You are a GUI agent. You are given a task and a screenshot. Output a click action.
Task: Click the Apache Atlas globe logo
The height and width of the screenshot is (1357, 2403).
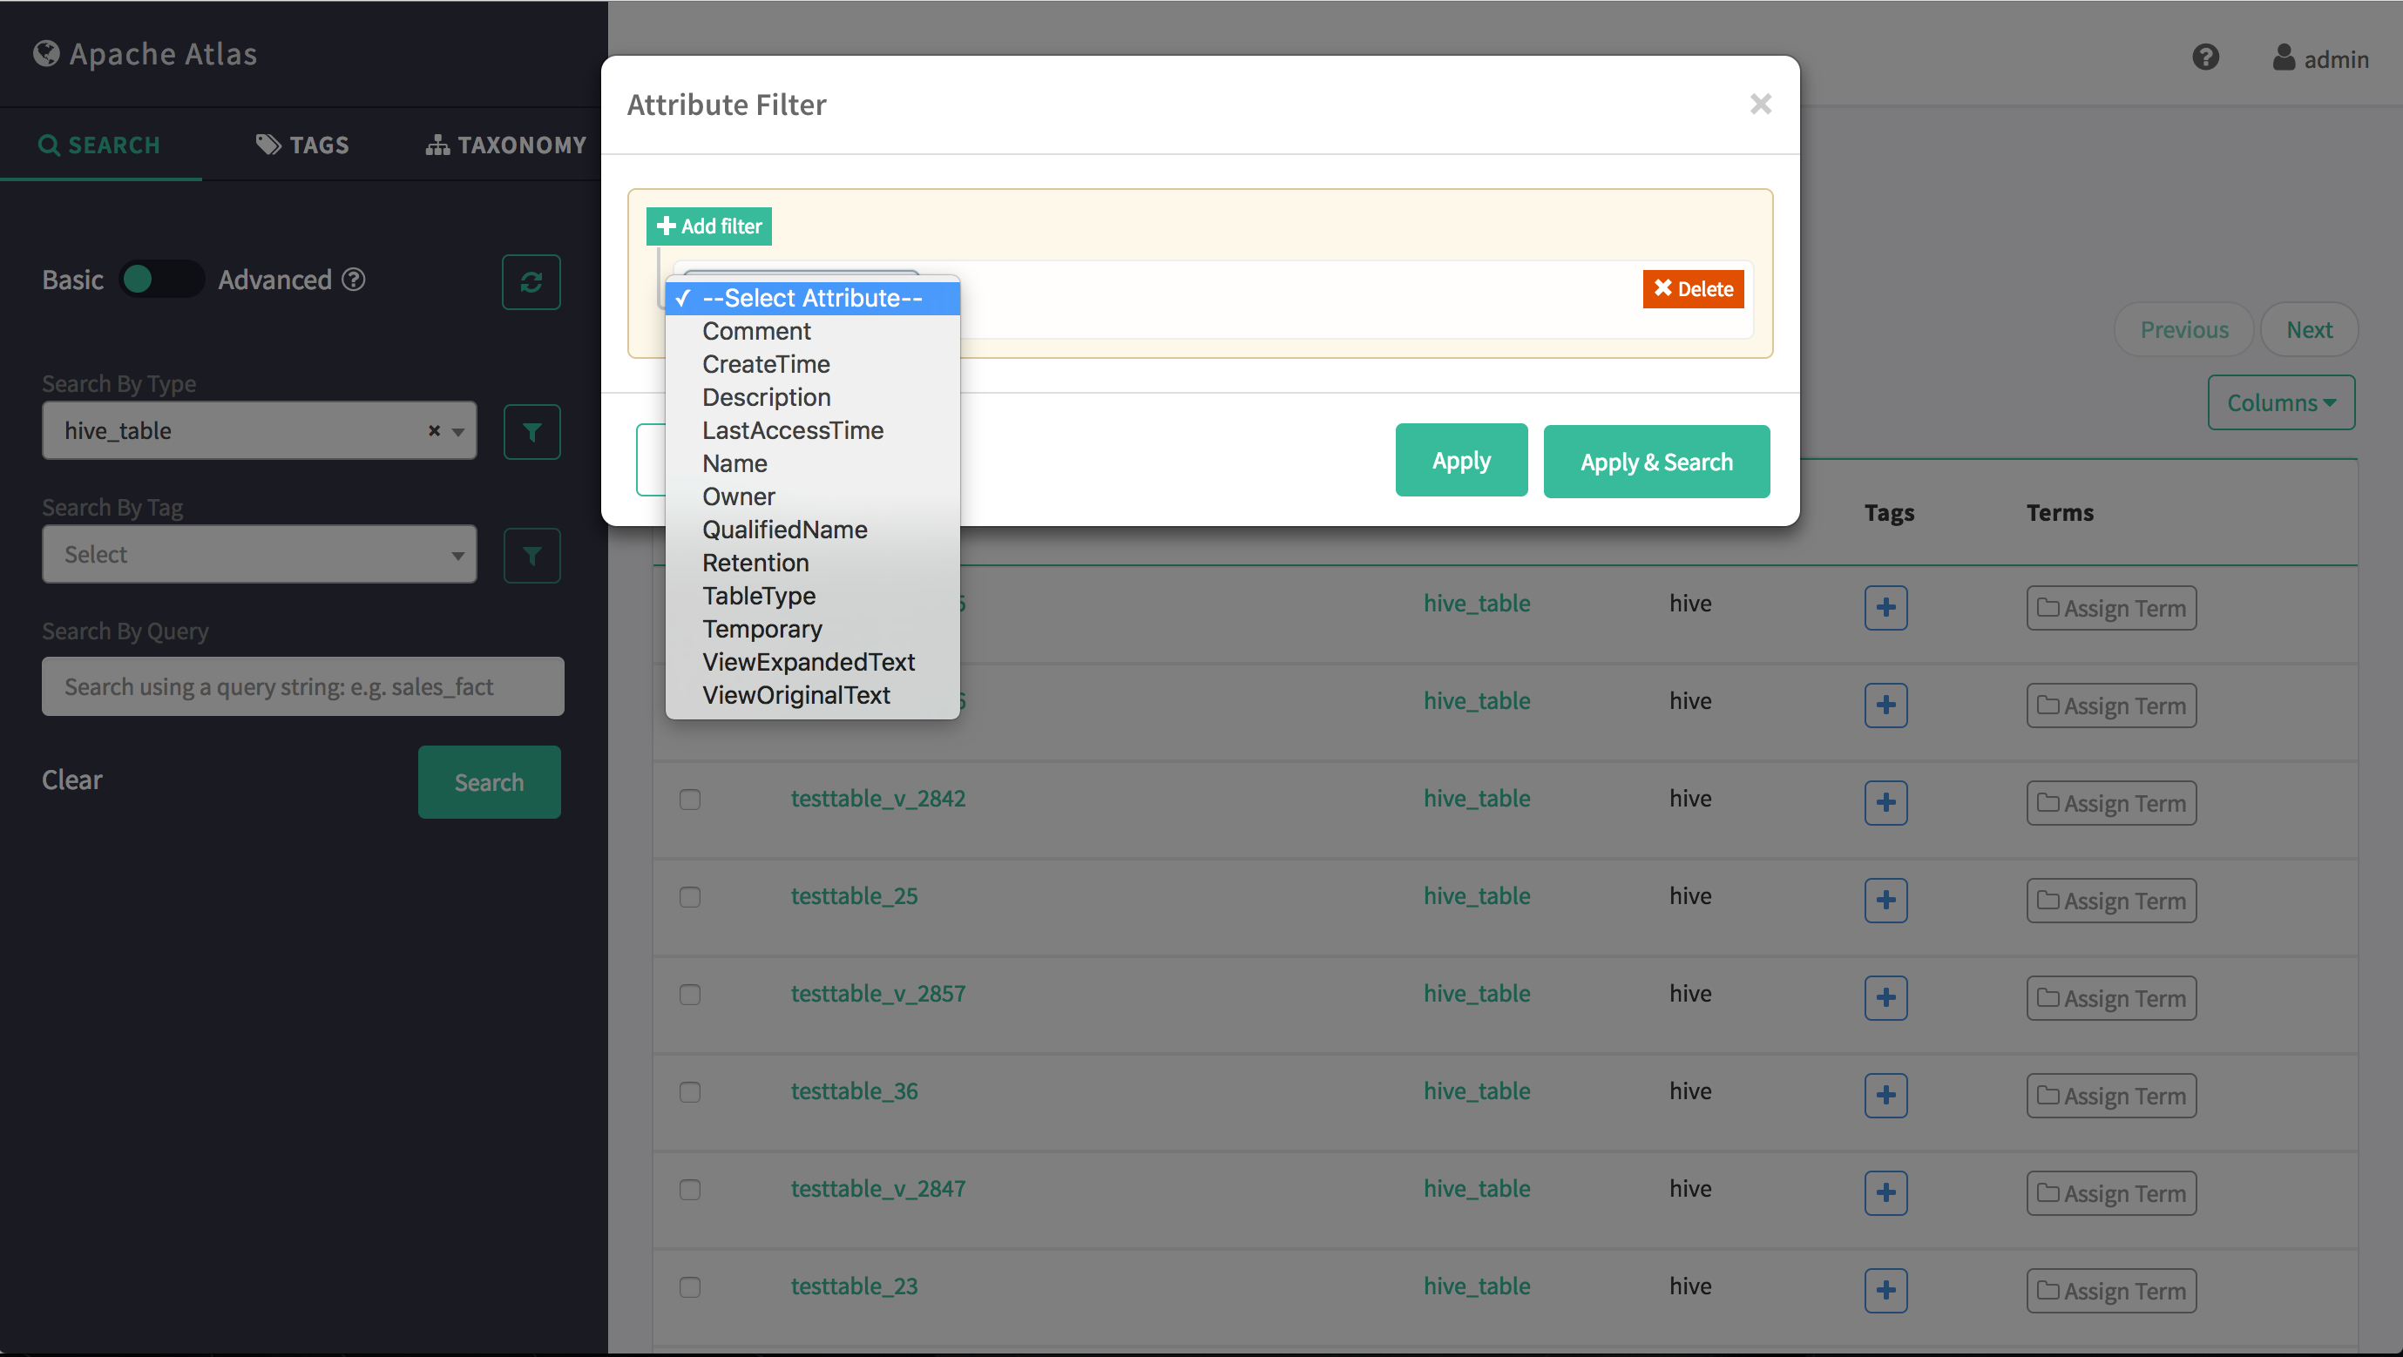coord(44,53)
